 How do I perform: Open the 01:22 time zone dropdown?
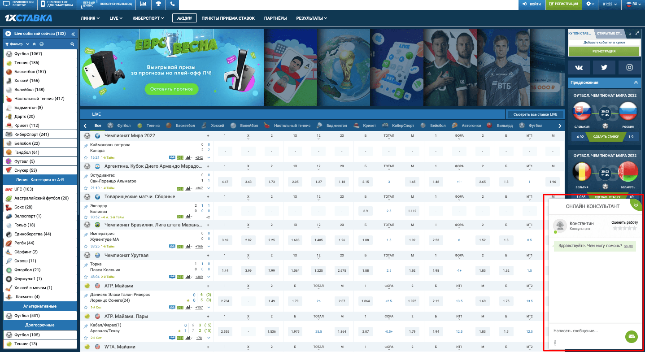610,4
